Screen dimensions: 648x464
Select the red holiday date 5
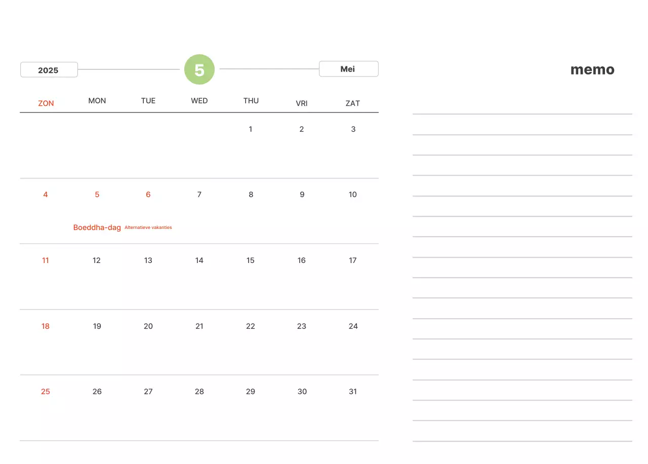(x=97, y=195)
